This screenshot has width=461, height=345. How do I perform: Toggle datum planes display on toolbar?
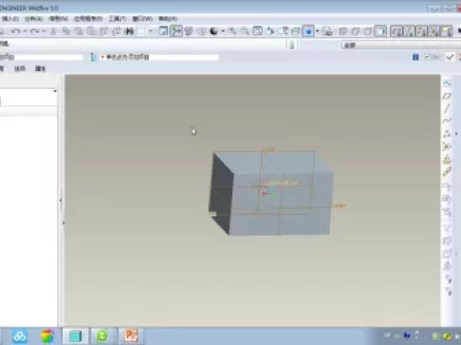tap(396, 31)
